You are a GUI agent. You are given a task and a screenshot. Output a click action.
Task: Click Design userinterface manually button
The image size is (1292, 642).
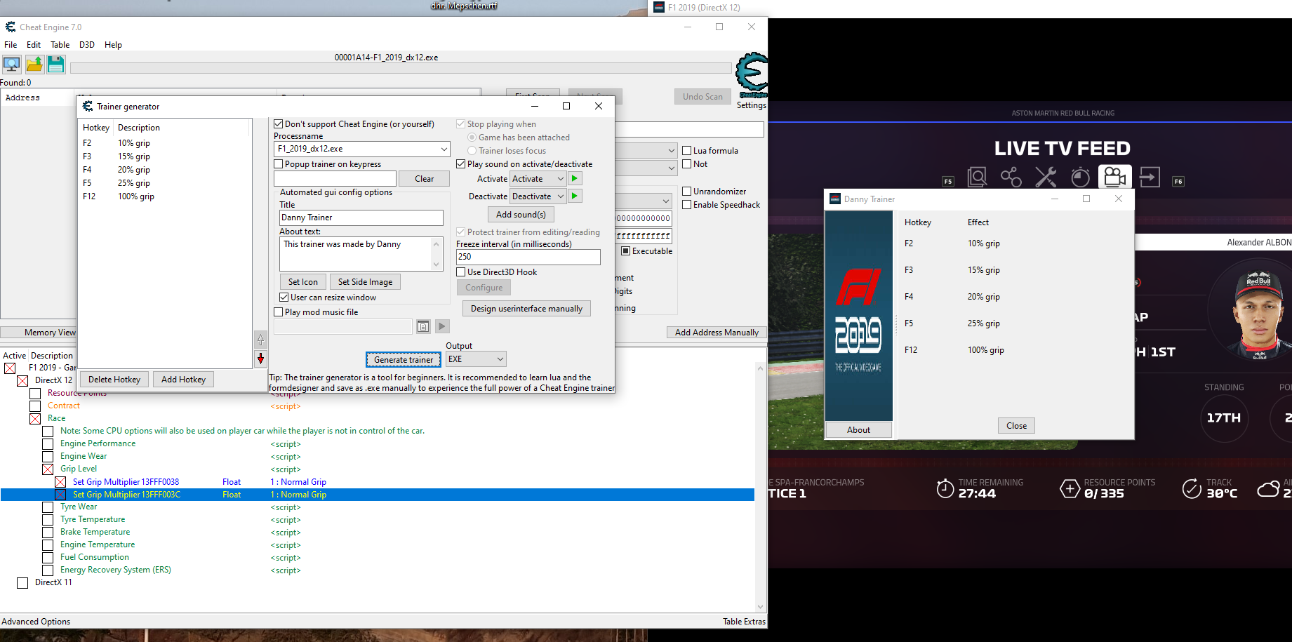point(526,309)
